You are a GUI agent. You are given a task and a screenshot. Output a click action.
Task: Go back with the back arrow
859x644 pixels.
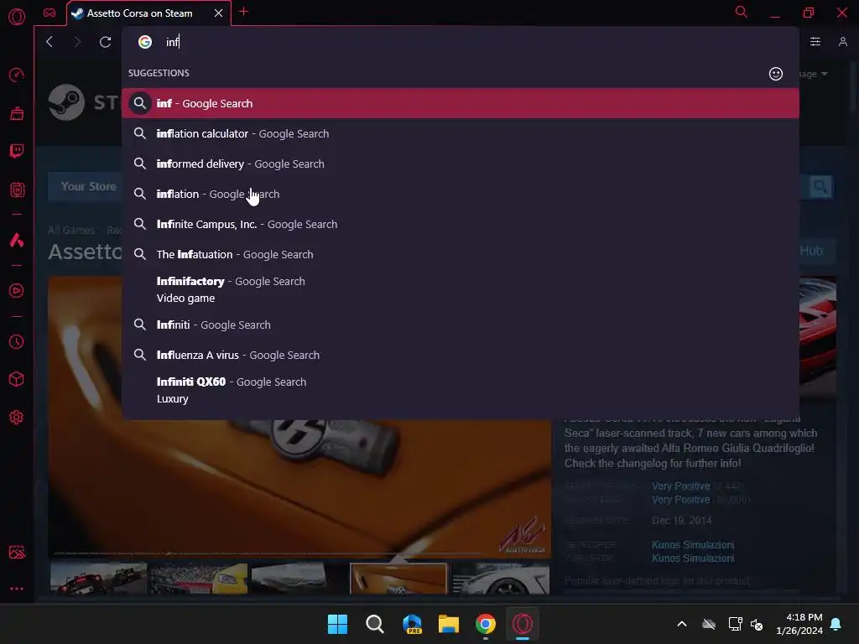49,42
